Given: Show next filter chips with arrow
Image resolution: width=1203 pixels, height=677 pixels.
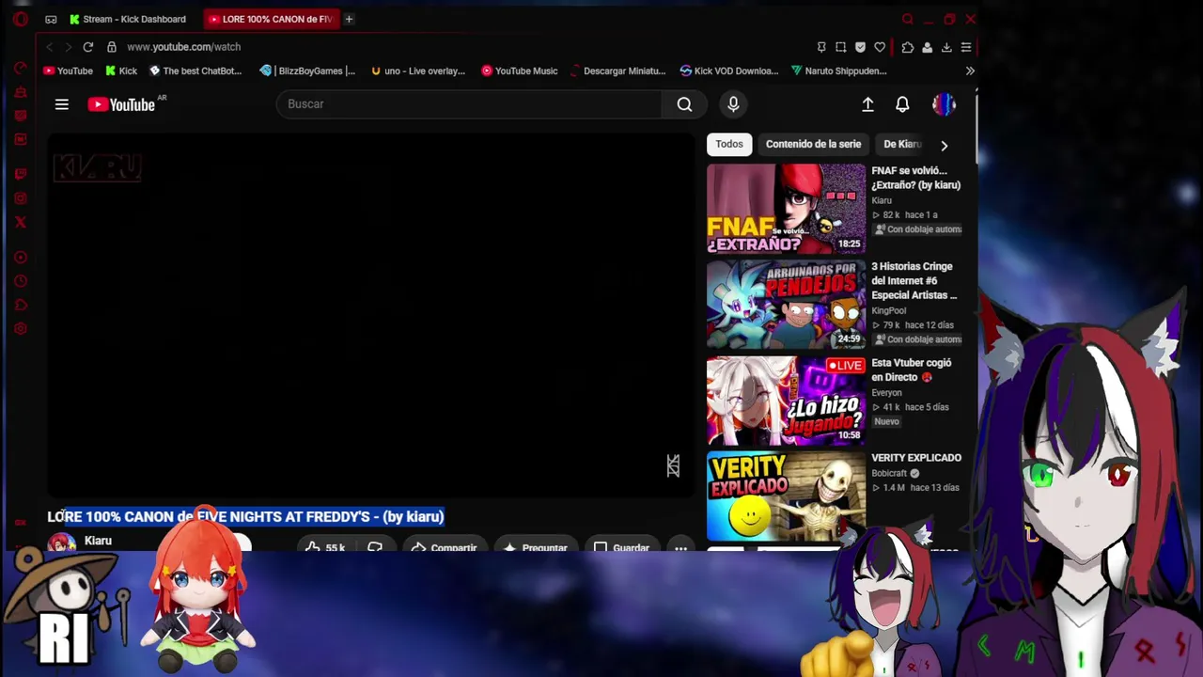Looking at the screenshot, I should coord(944,145).
